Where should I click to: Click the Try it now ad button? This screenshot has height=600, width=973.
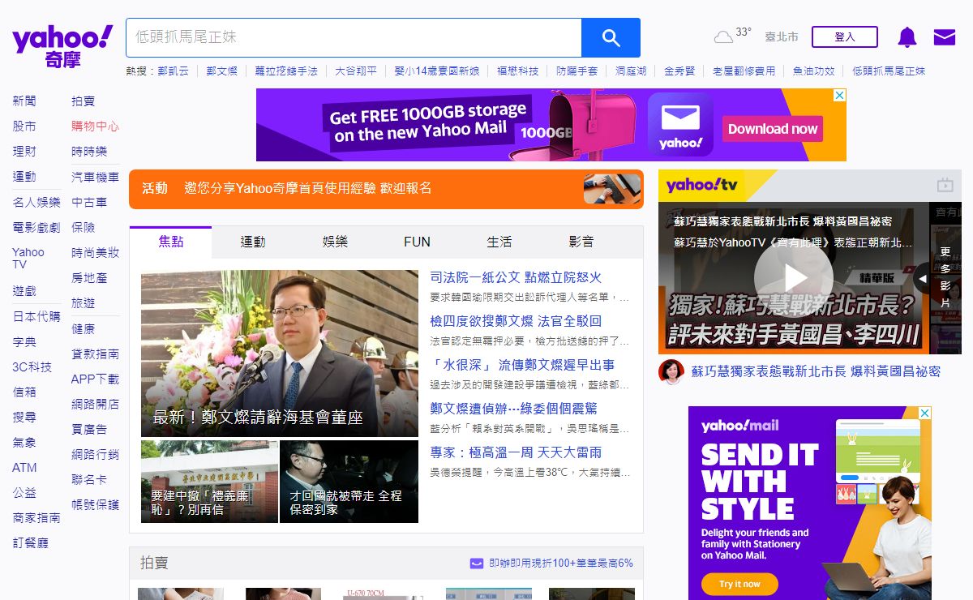pos(739,584)
